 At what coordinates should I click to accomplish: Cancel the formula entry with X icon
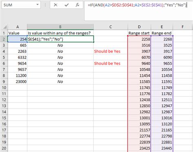click(x=55, y=5)
